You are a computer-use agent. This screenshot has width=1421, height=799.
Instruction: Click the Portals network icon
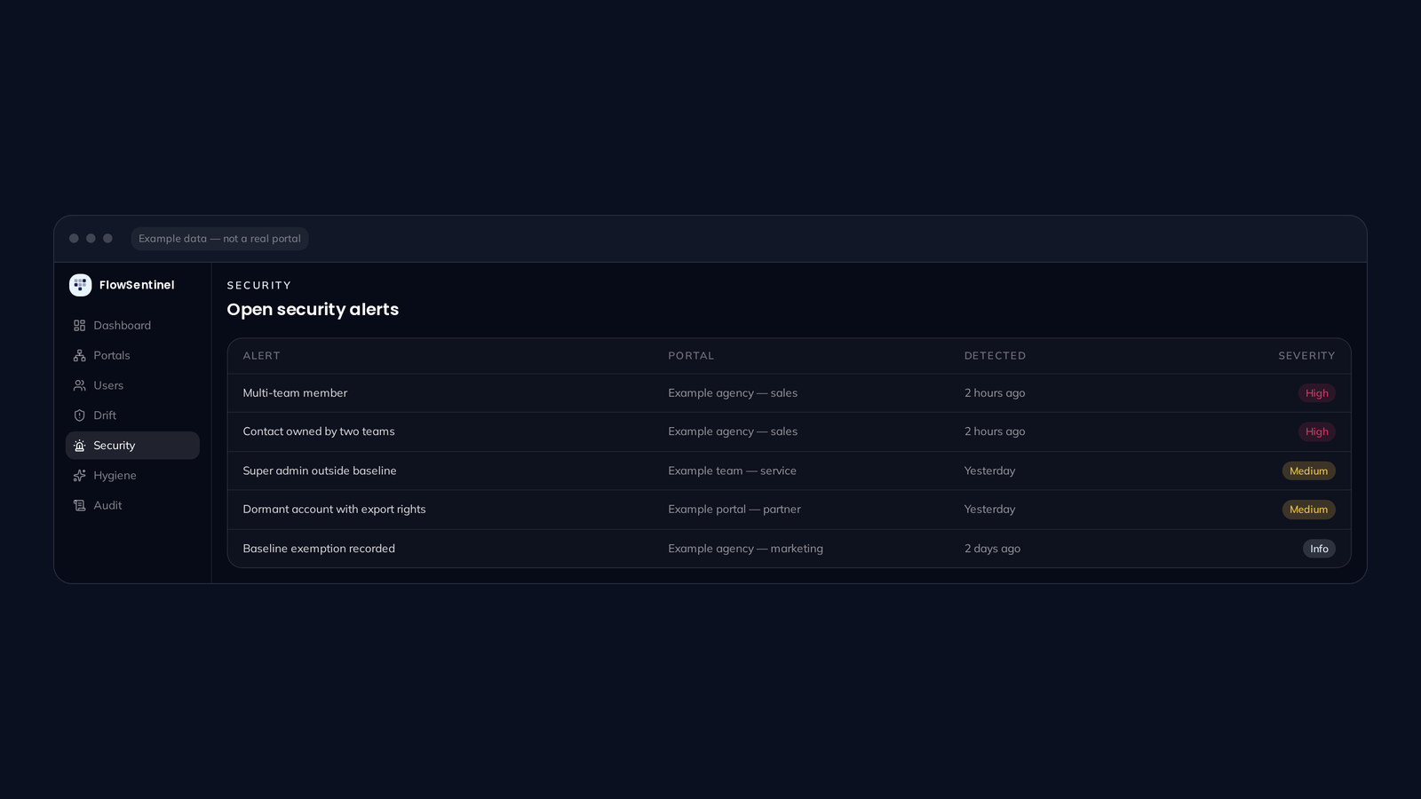(x=79, y=355)
